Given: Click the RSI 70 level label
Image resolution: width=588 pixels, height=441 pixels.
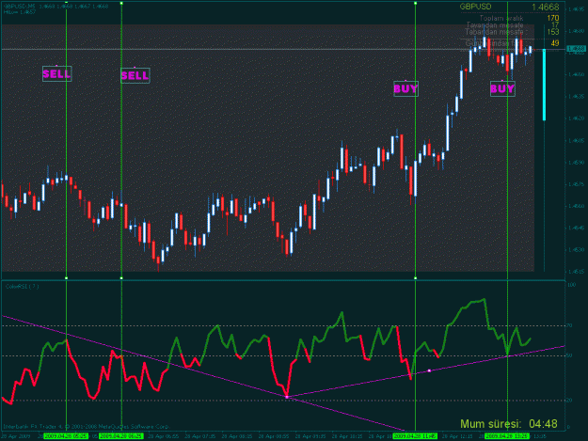Looking at the screenshot, I should (569, 325).
